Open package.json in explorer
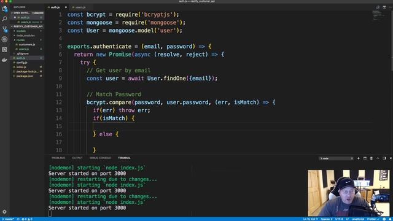Screen dimensions: 393x221 pyautogui.click(x=25, y=76)
